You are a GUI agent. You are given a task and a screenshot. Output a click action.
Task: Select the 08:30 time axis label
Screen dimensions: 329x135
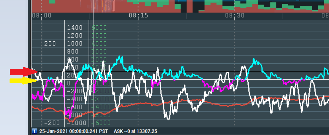[x=235, y=16]
